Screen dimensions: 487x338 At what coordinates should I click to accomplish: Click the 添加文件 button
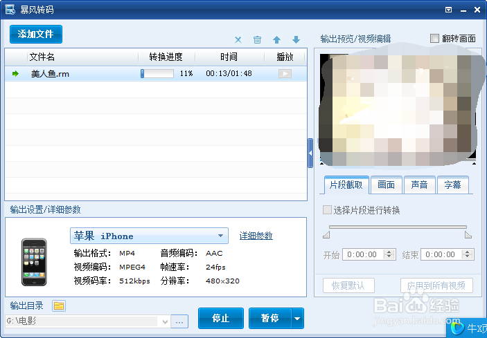(x=36, y=34)
